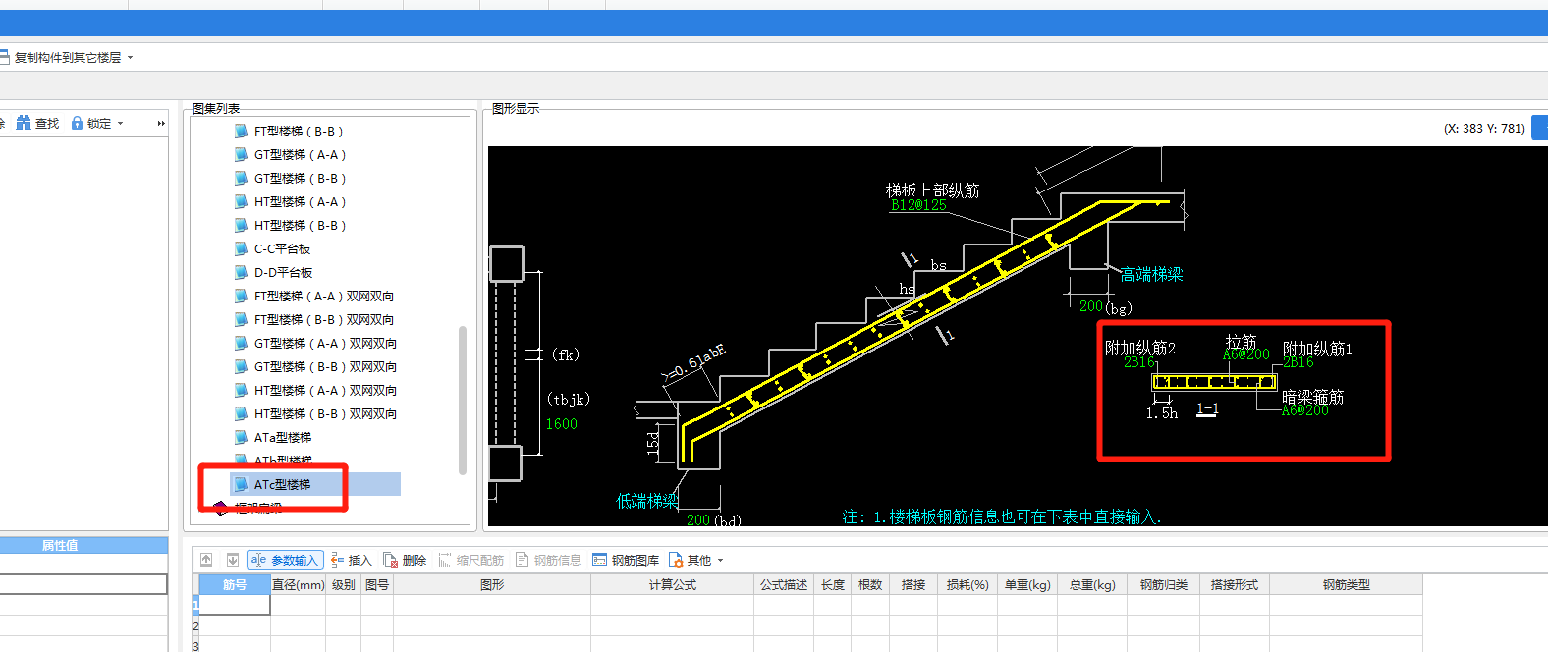Select HT型楼梯 (A-A) 双网双向 item
1548x652 pixels.
click(x=325, y=390)
